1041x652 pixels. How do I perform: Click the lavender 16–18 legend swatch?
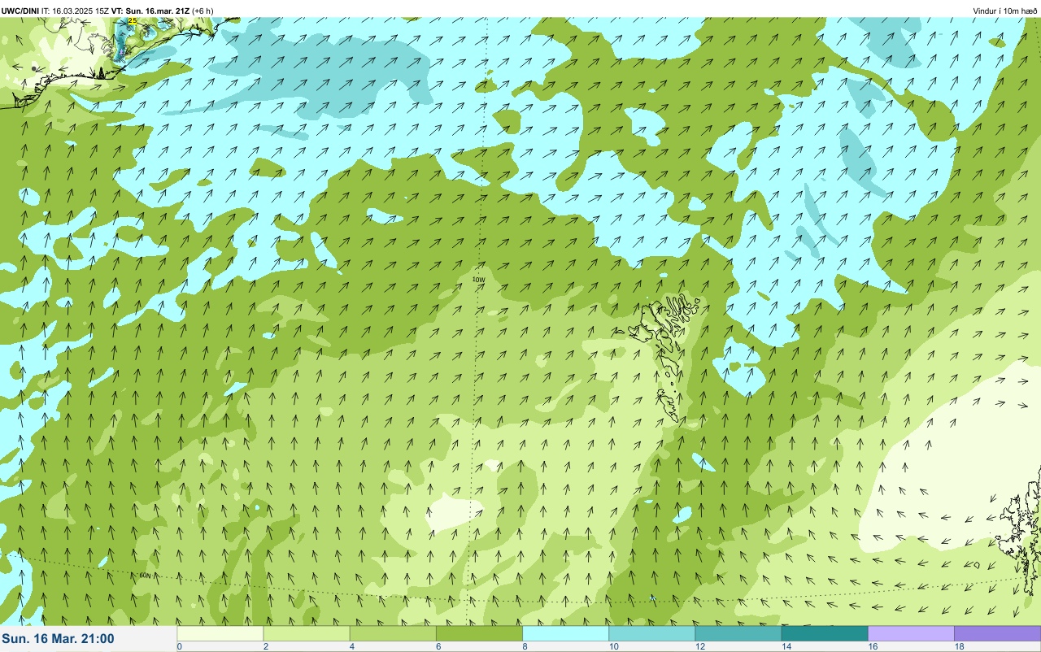pos(910,633)
